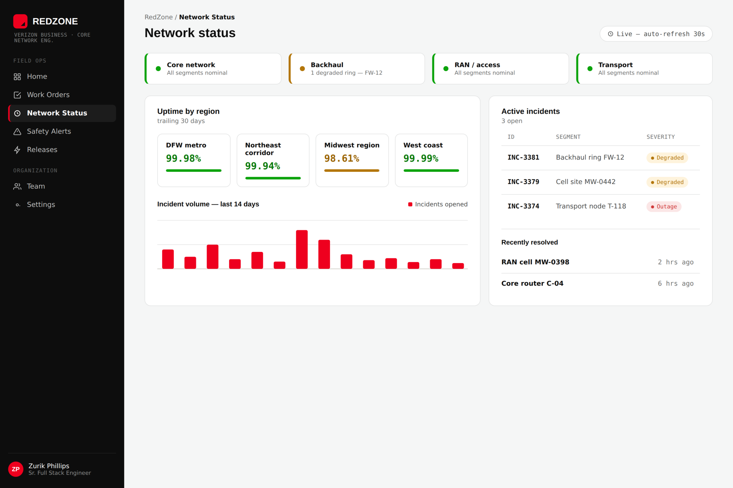Click the Settings gear icon

click(17, 205)
